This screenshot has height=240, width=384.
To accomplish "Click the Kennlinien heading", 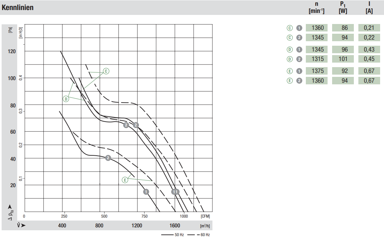I will [x=18, y=7].
